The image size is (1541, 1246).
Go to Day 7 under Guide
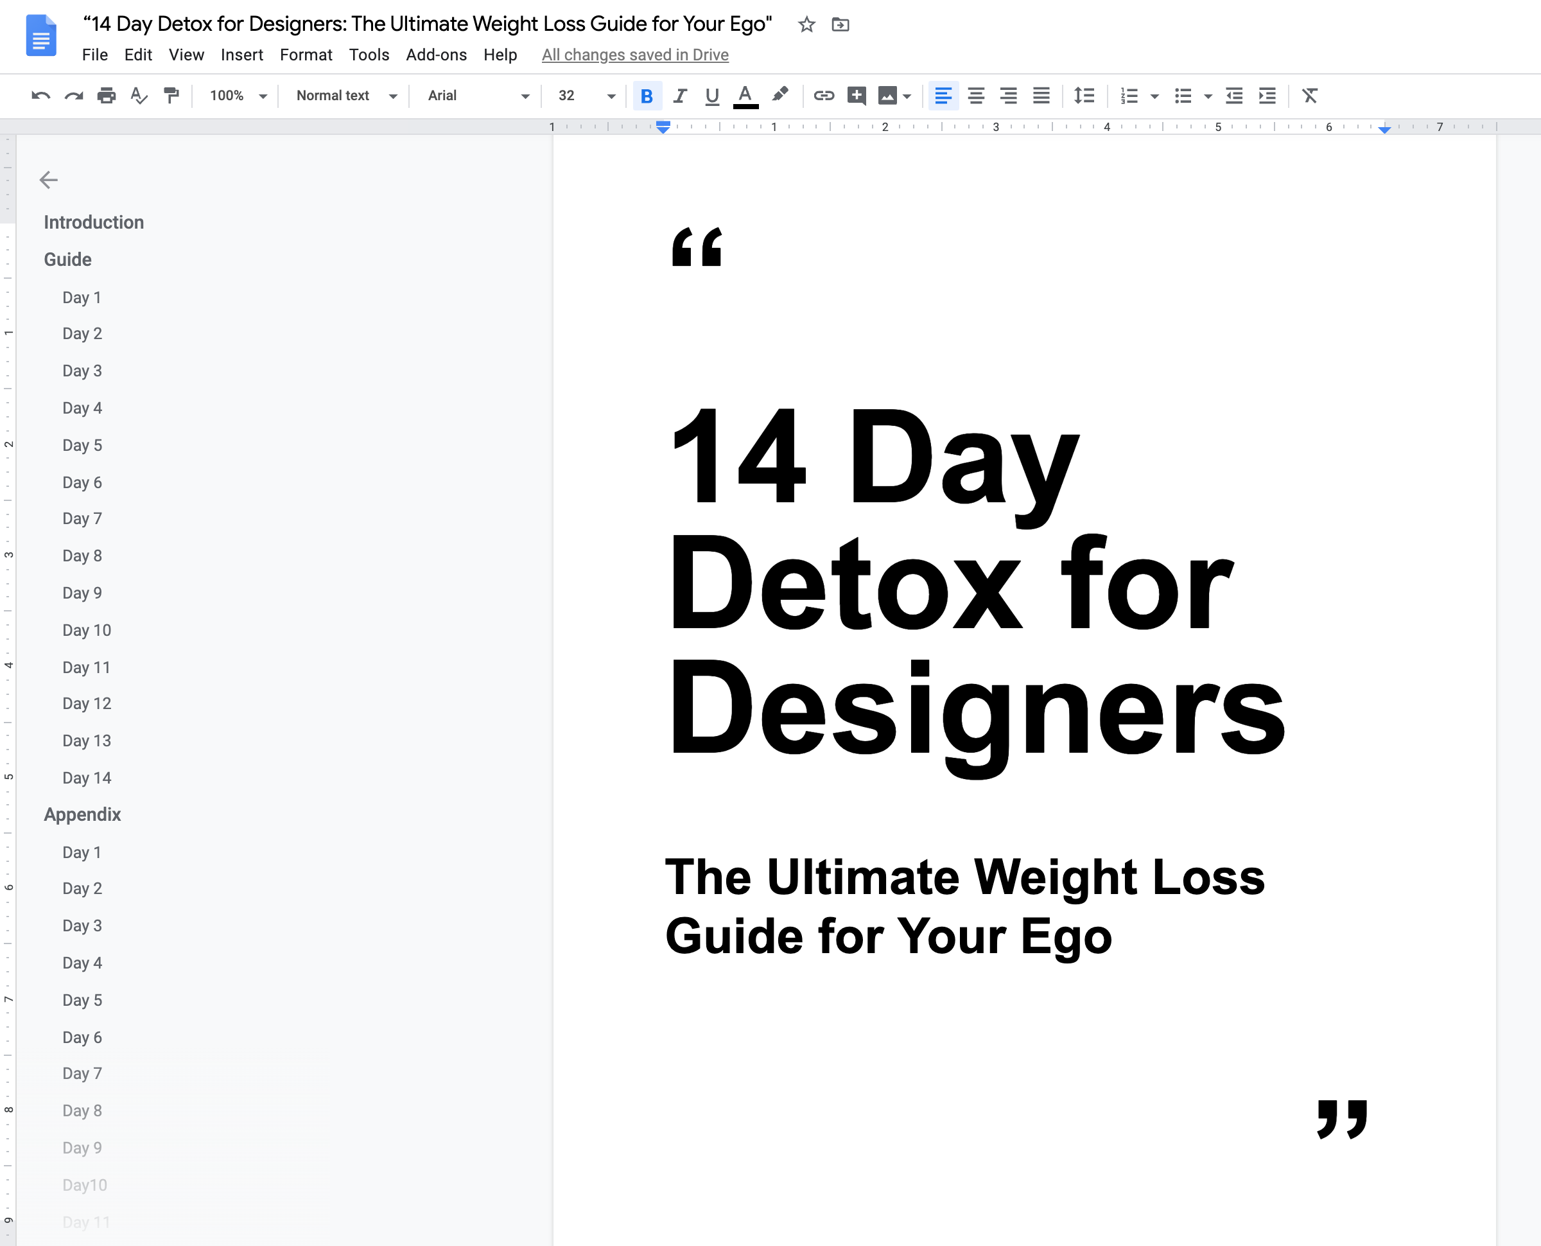[x=82, y=518]
